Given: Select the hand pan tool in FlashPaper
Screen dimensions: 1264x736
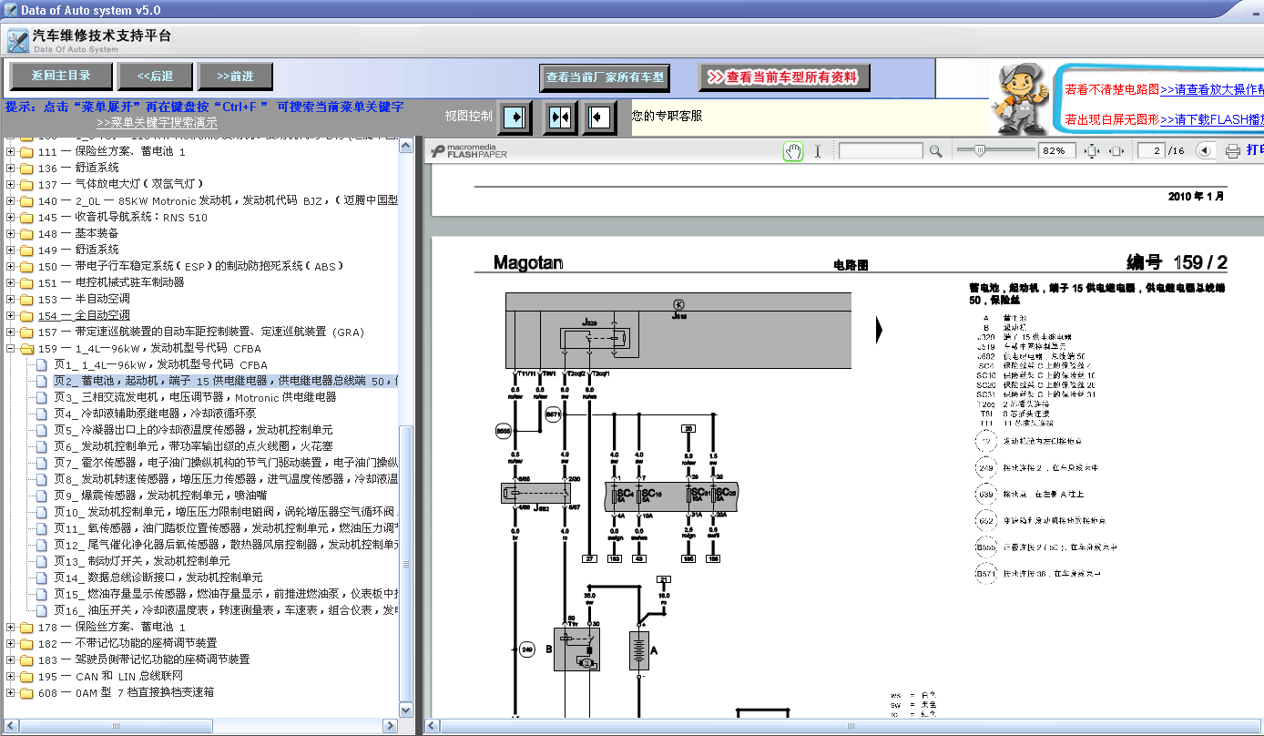Looking at the screenshot, I should (x=793, y=151).
